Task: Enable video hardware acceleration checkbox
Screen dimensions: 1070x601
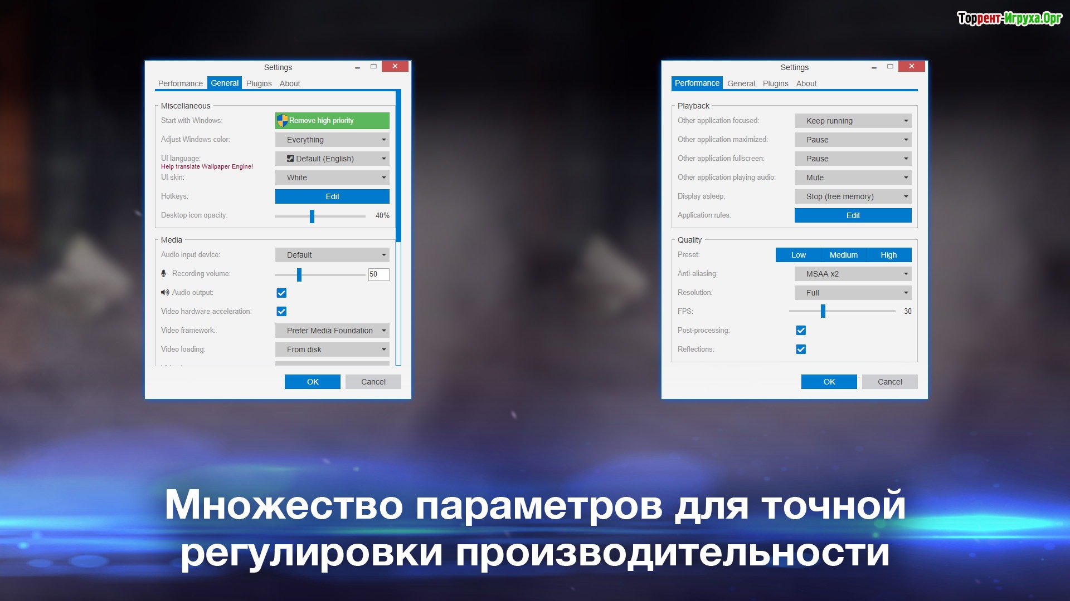Action: tap(282, 311)
